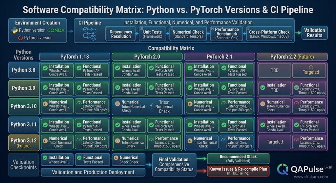Click epsilon icon in Python 3.10 PyTorch 2.2 Numerical
The height and width of the screenshot is (183, 336).
pyautogui.click(x=262, y=104)
